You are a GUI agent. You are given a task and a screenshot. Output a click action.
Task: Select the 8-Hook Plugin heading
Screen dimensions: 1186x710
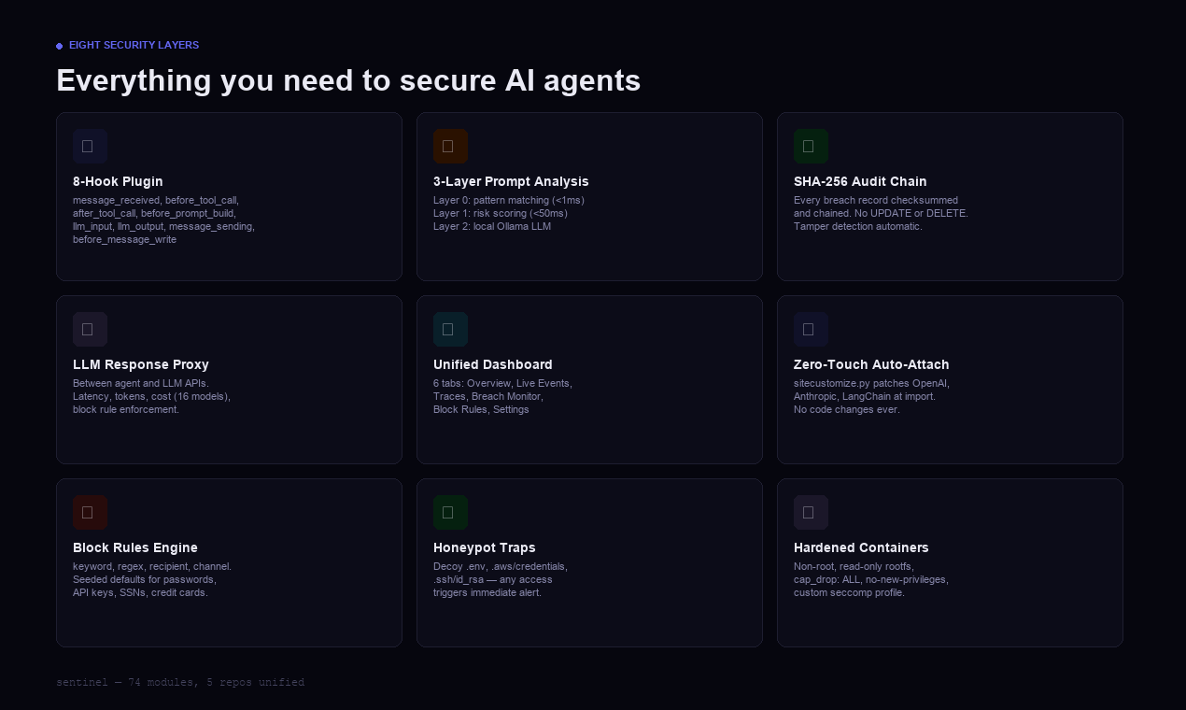click(118, 181)
